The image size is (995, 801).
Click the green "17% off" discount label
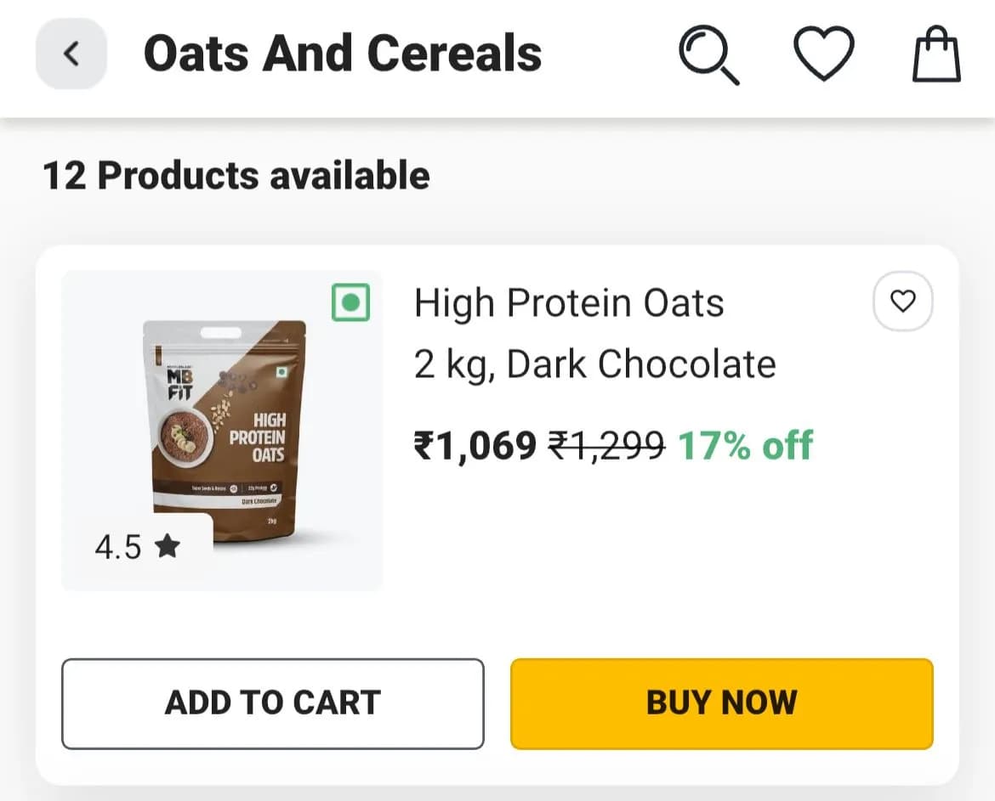pos(745,445)
